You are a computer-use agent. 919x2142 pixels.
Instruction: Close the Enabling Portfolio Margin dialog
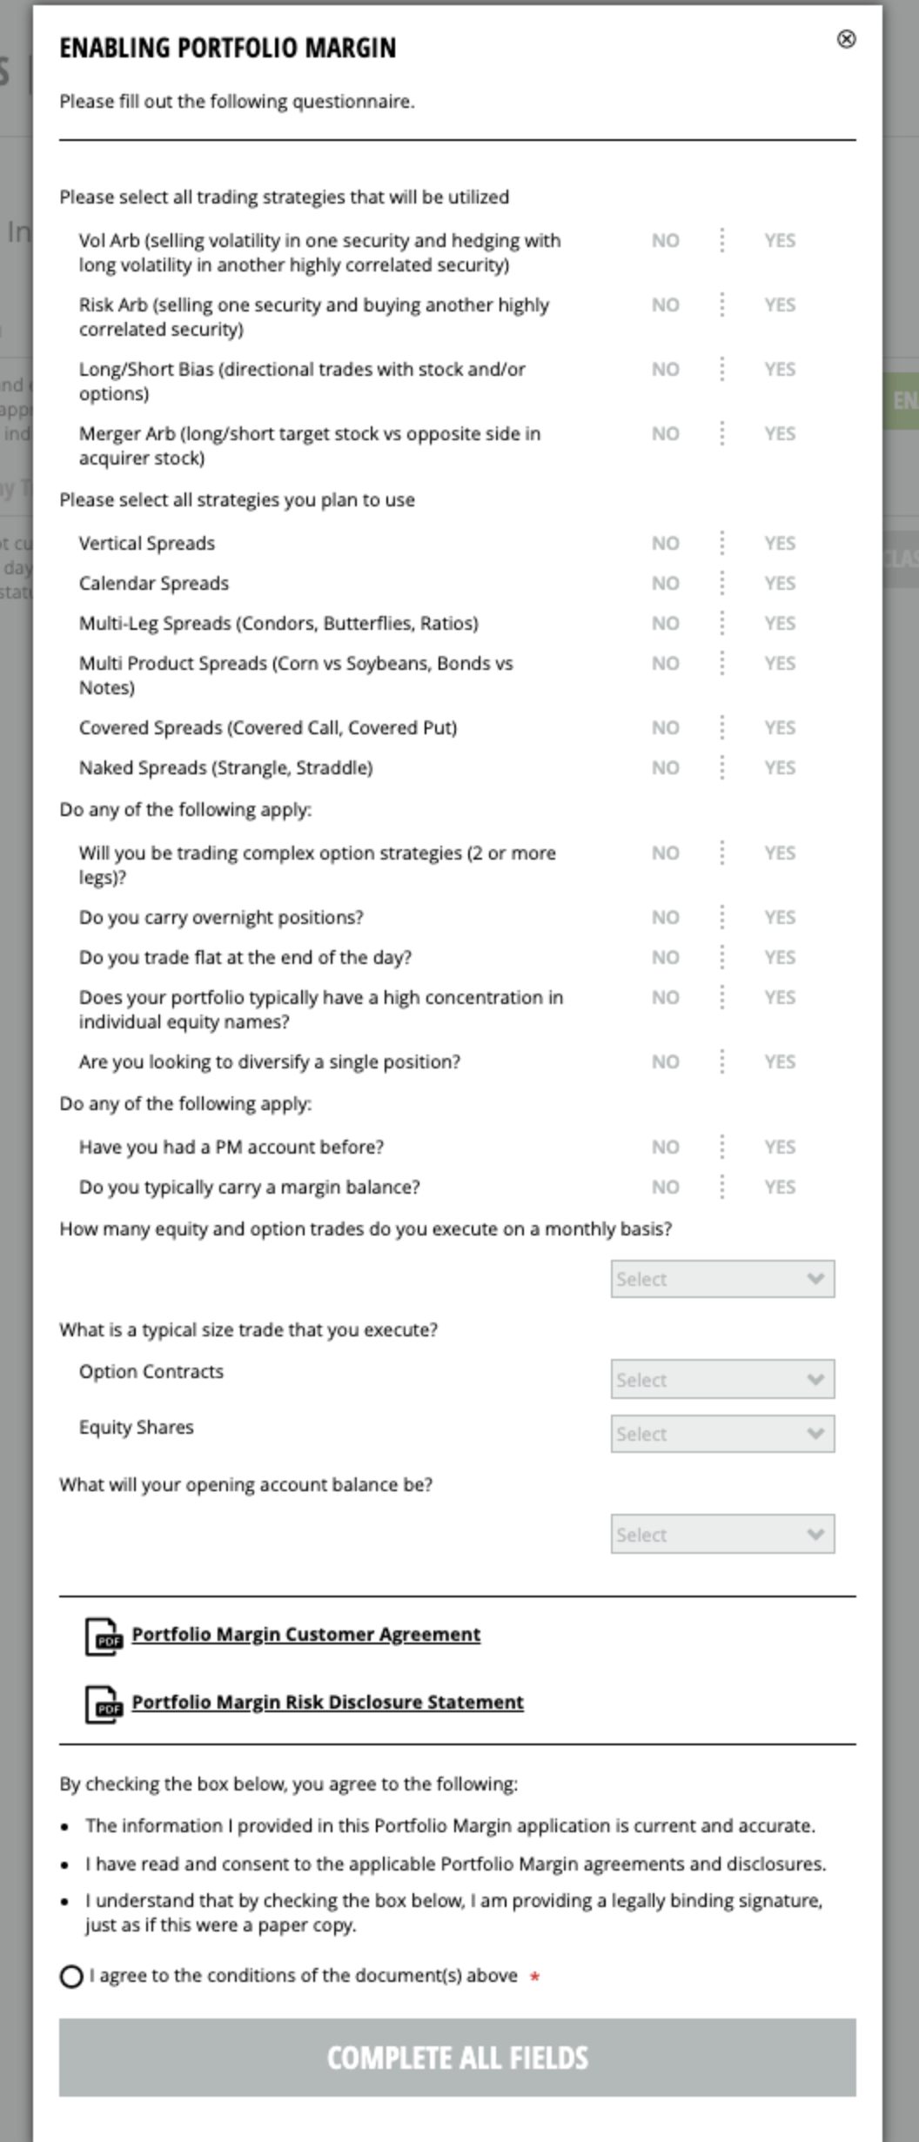(x=848, y=39)
